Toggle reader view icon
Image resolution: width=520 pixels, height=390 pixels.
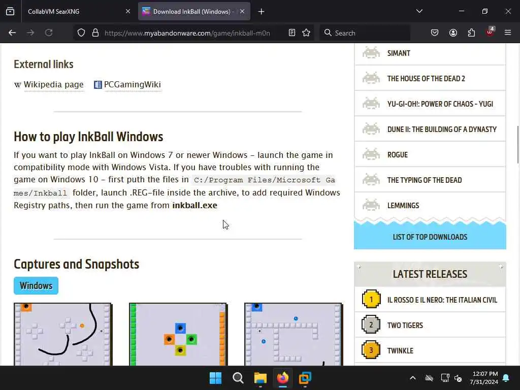click(x=292, y=32)
